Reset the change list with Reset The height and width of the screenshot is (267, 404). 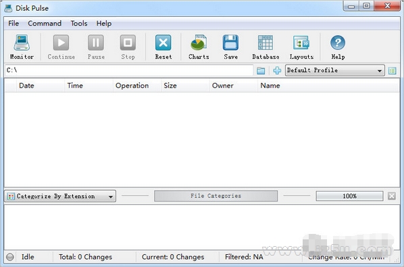click(x=163, y=47)
